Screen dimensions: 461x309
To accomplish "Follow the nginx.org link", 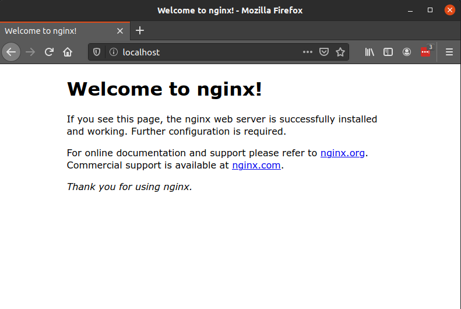I will tap(343, 153).
